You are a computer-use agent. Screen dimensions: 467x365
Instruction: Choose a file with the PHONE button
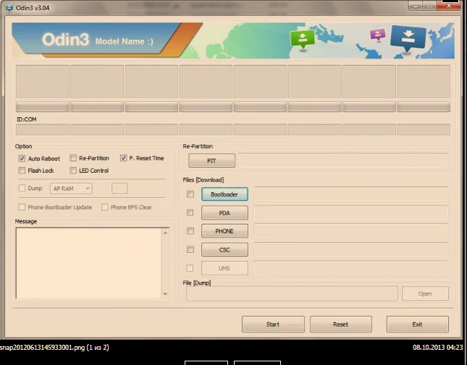click(x=224, y=231)
